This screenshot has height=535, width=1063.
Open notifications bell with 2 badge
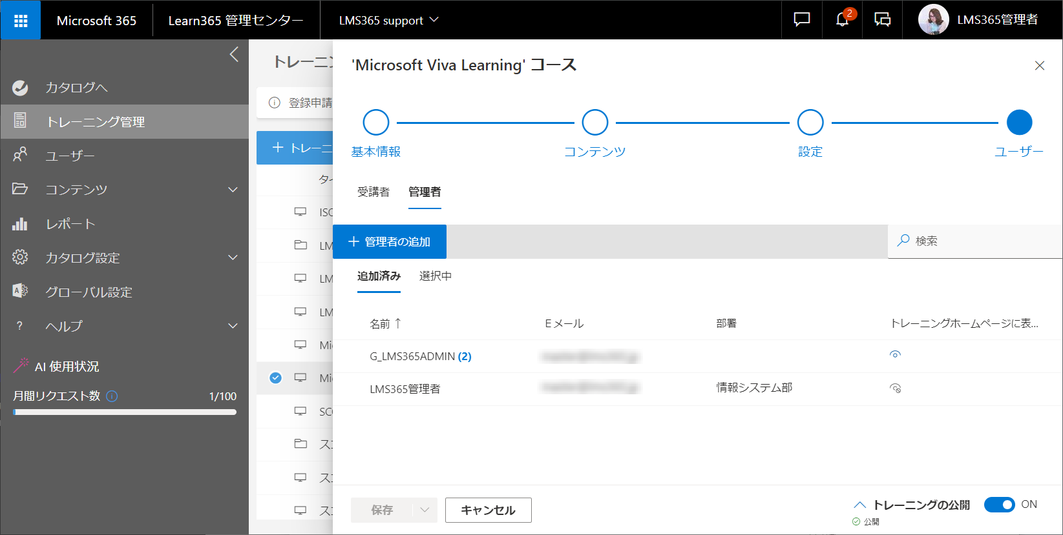(x=842, y=20)
